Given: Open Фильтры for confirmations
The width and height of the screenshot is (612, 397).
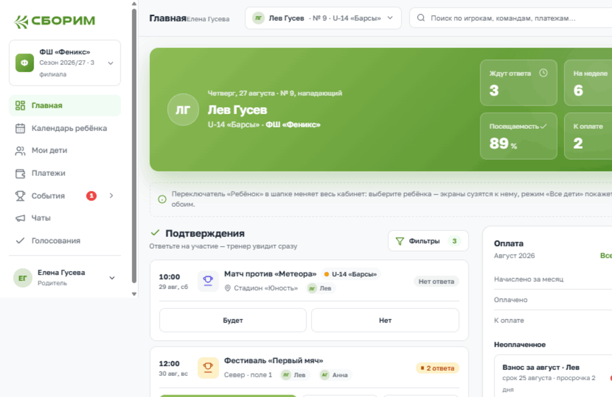Looking at the screenshot, I should coord(428,241).
